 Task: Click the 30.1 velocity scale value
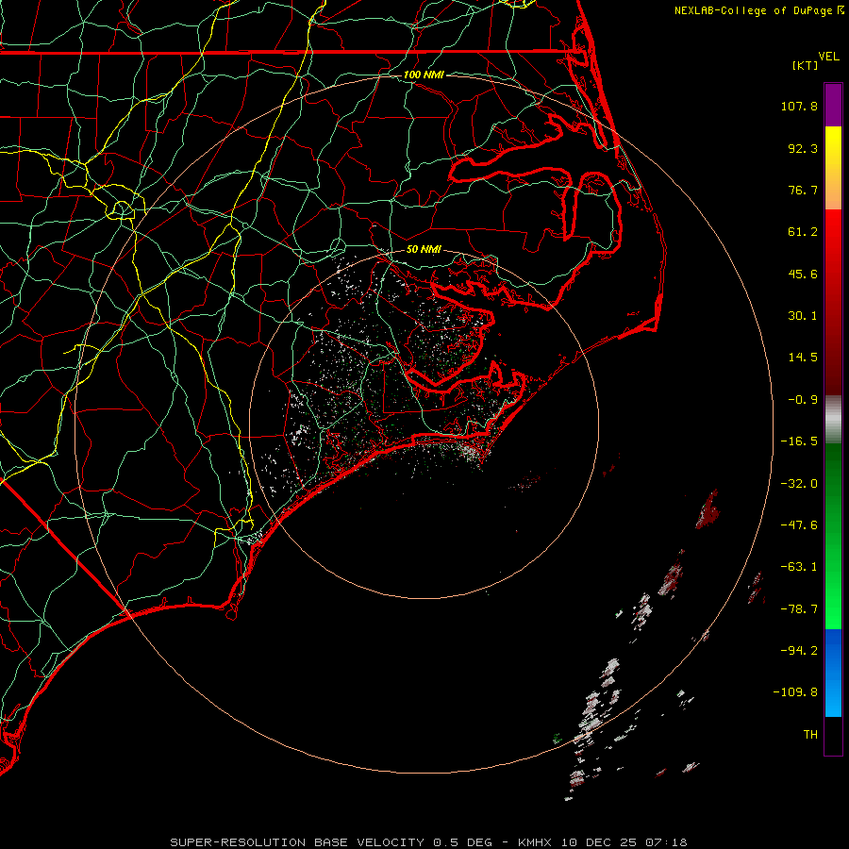(x=803, y=316)
